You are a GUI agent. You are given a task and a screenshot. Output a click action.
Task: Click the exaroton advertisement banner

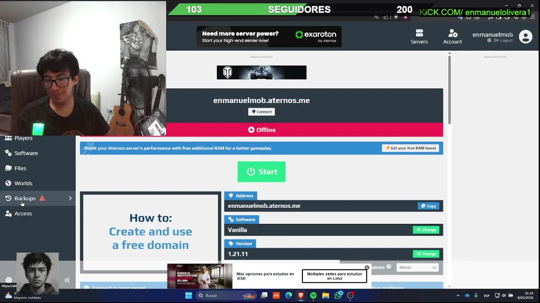click(x=269, y=37)
